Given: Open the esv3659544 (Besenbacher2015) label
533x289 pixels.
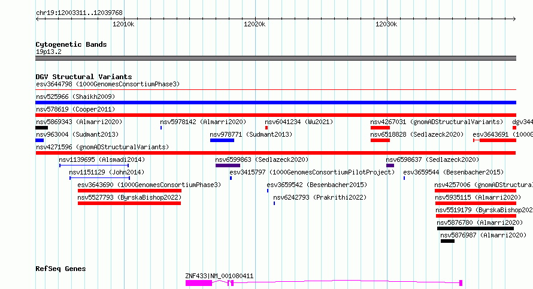Looking at the screenshot, I should 453,172.
